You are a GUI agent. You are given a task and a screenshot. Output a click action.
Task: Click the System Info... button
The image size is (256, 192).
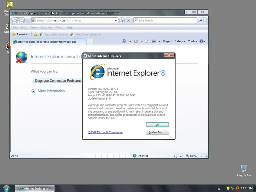(x=157, y=132)
